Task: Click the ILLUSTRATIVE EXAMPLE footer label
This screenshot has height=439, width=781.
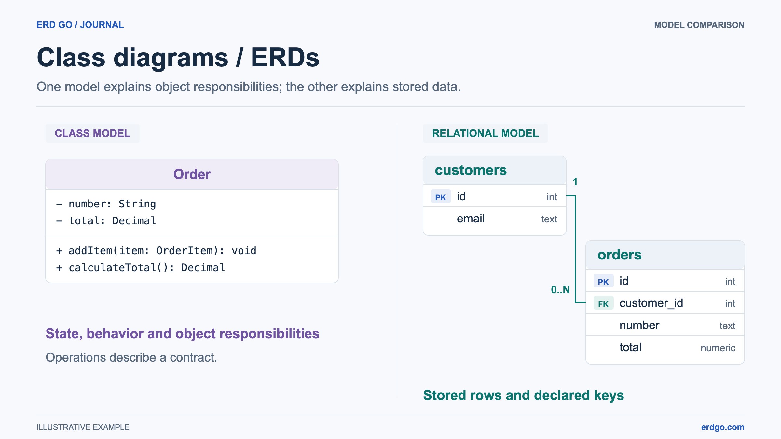Action: pos(83,427)
